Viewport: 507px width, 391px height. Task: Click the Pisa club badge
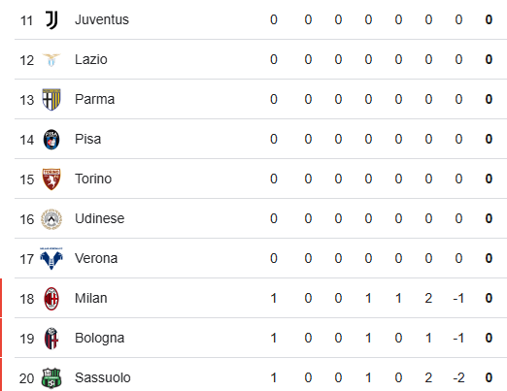click(x=51, y=140)
